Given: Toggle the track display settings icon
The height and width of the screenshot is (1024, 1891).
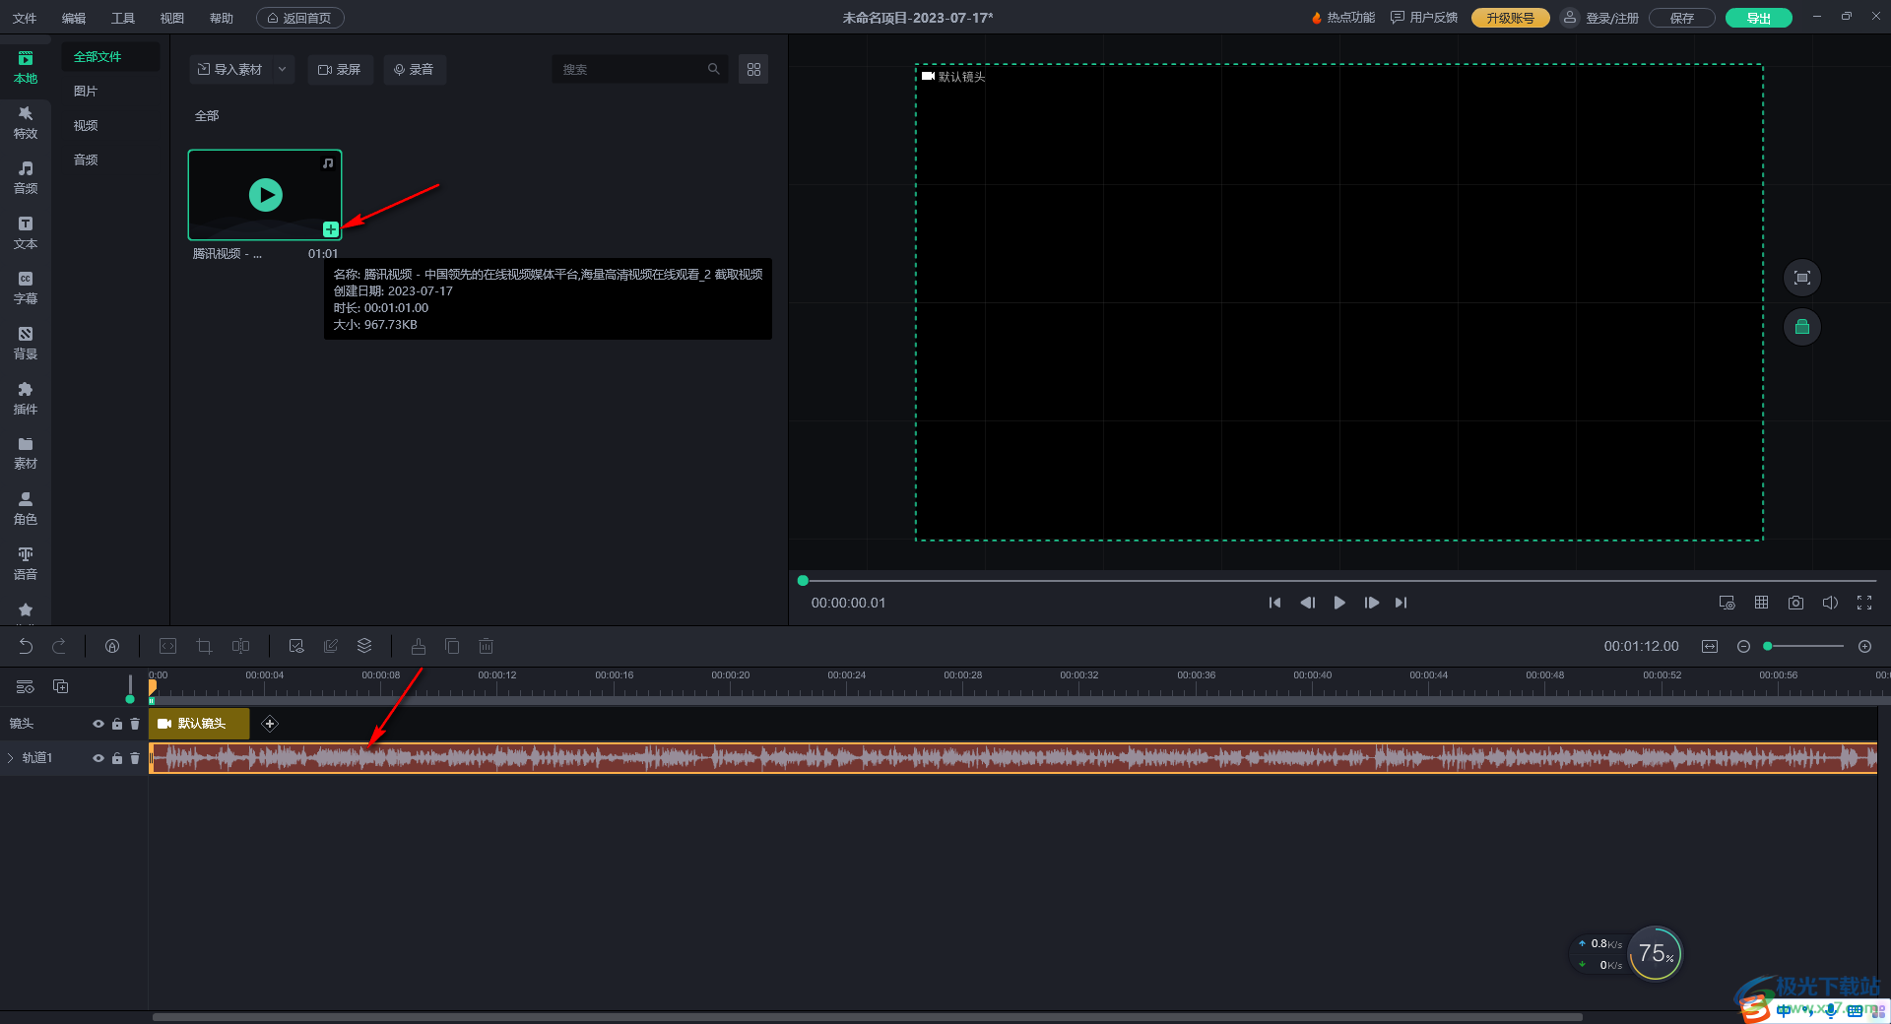Looking at the screenshot, I should [x=26, y=686].
